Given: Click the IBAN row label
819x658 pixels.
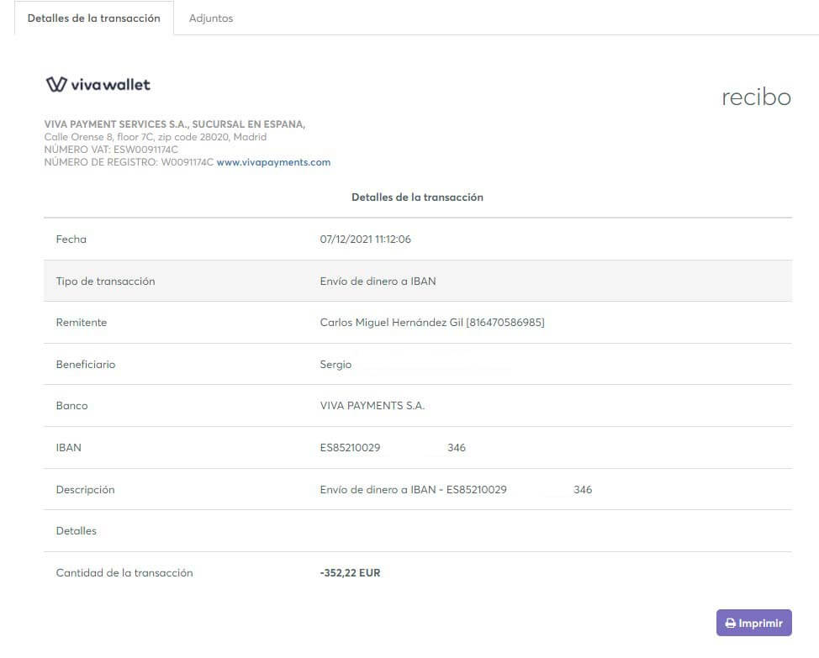Looking at the screenshot, I should click(68, 448).
